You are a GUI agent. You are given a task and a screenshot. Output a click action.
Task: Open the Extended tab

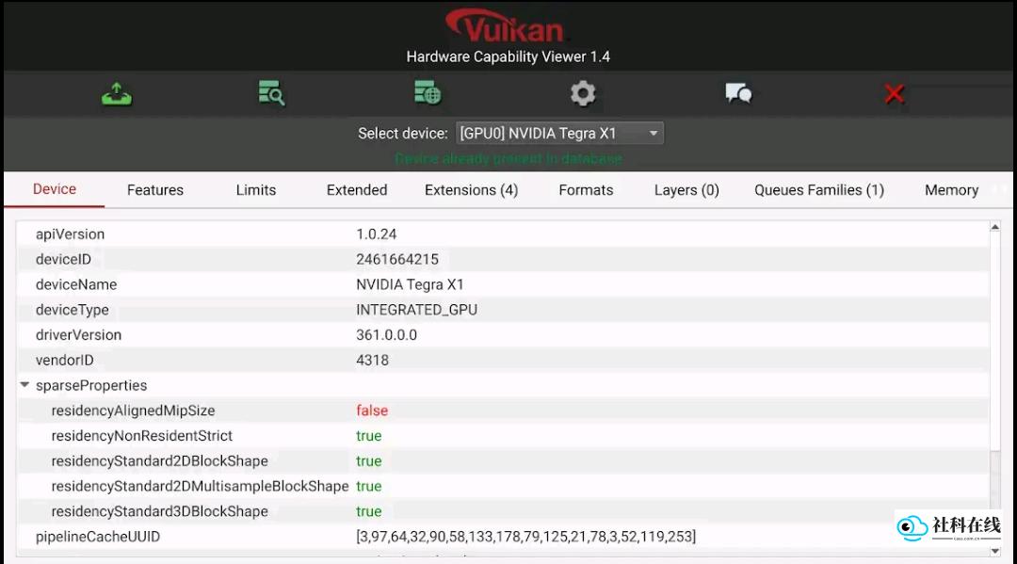(x=357, y=190)
